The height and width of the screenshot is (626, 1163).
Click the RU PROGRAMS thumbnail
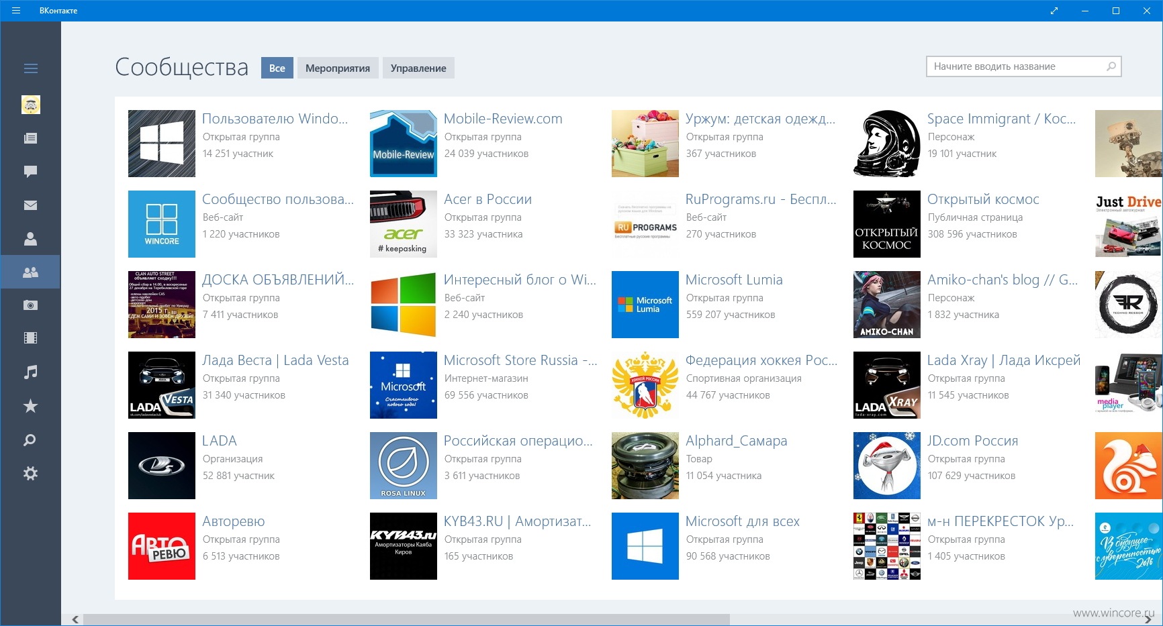(645, 224)
